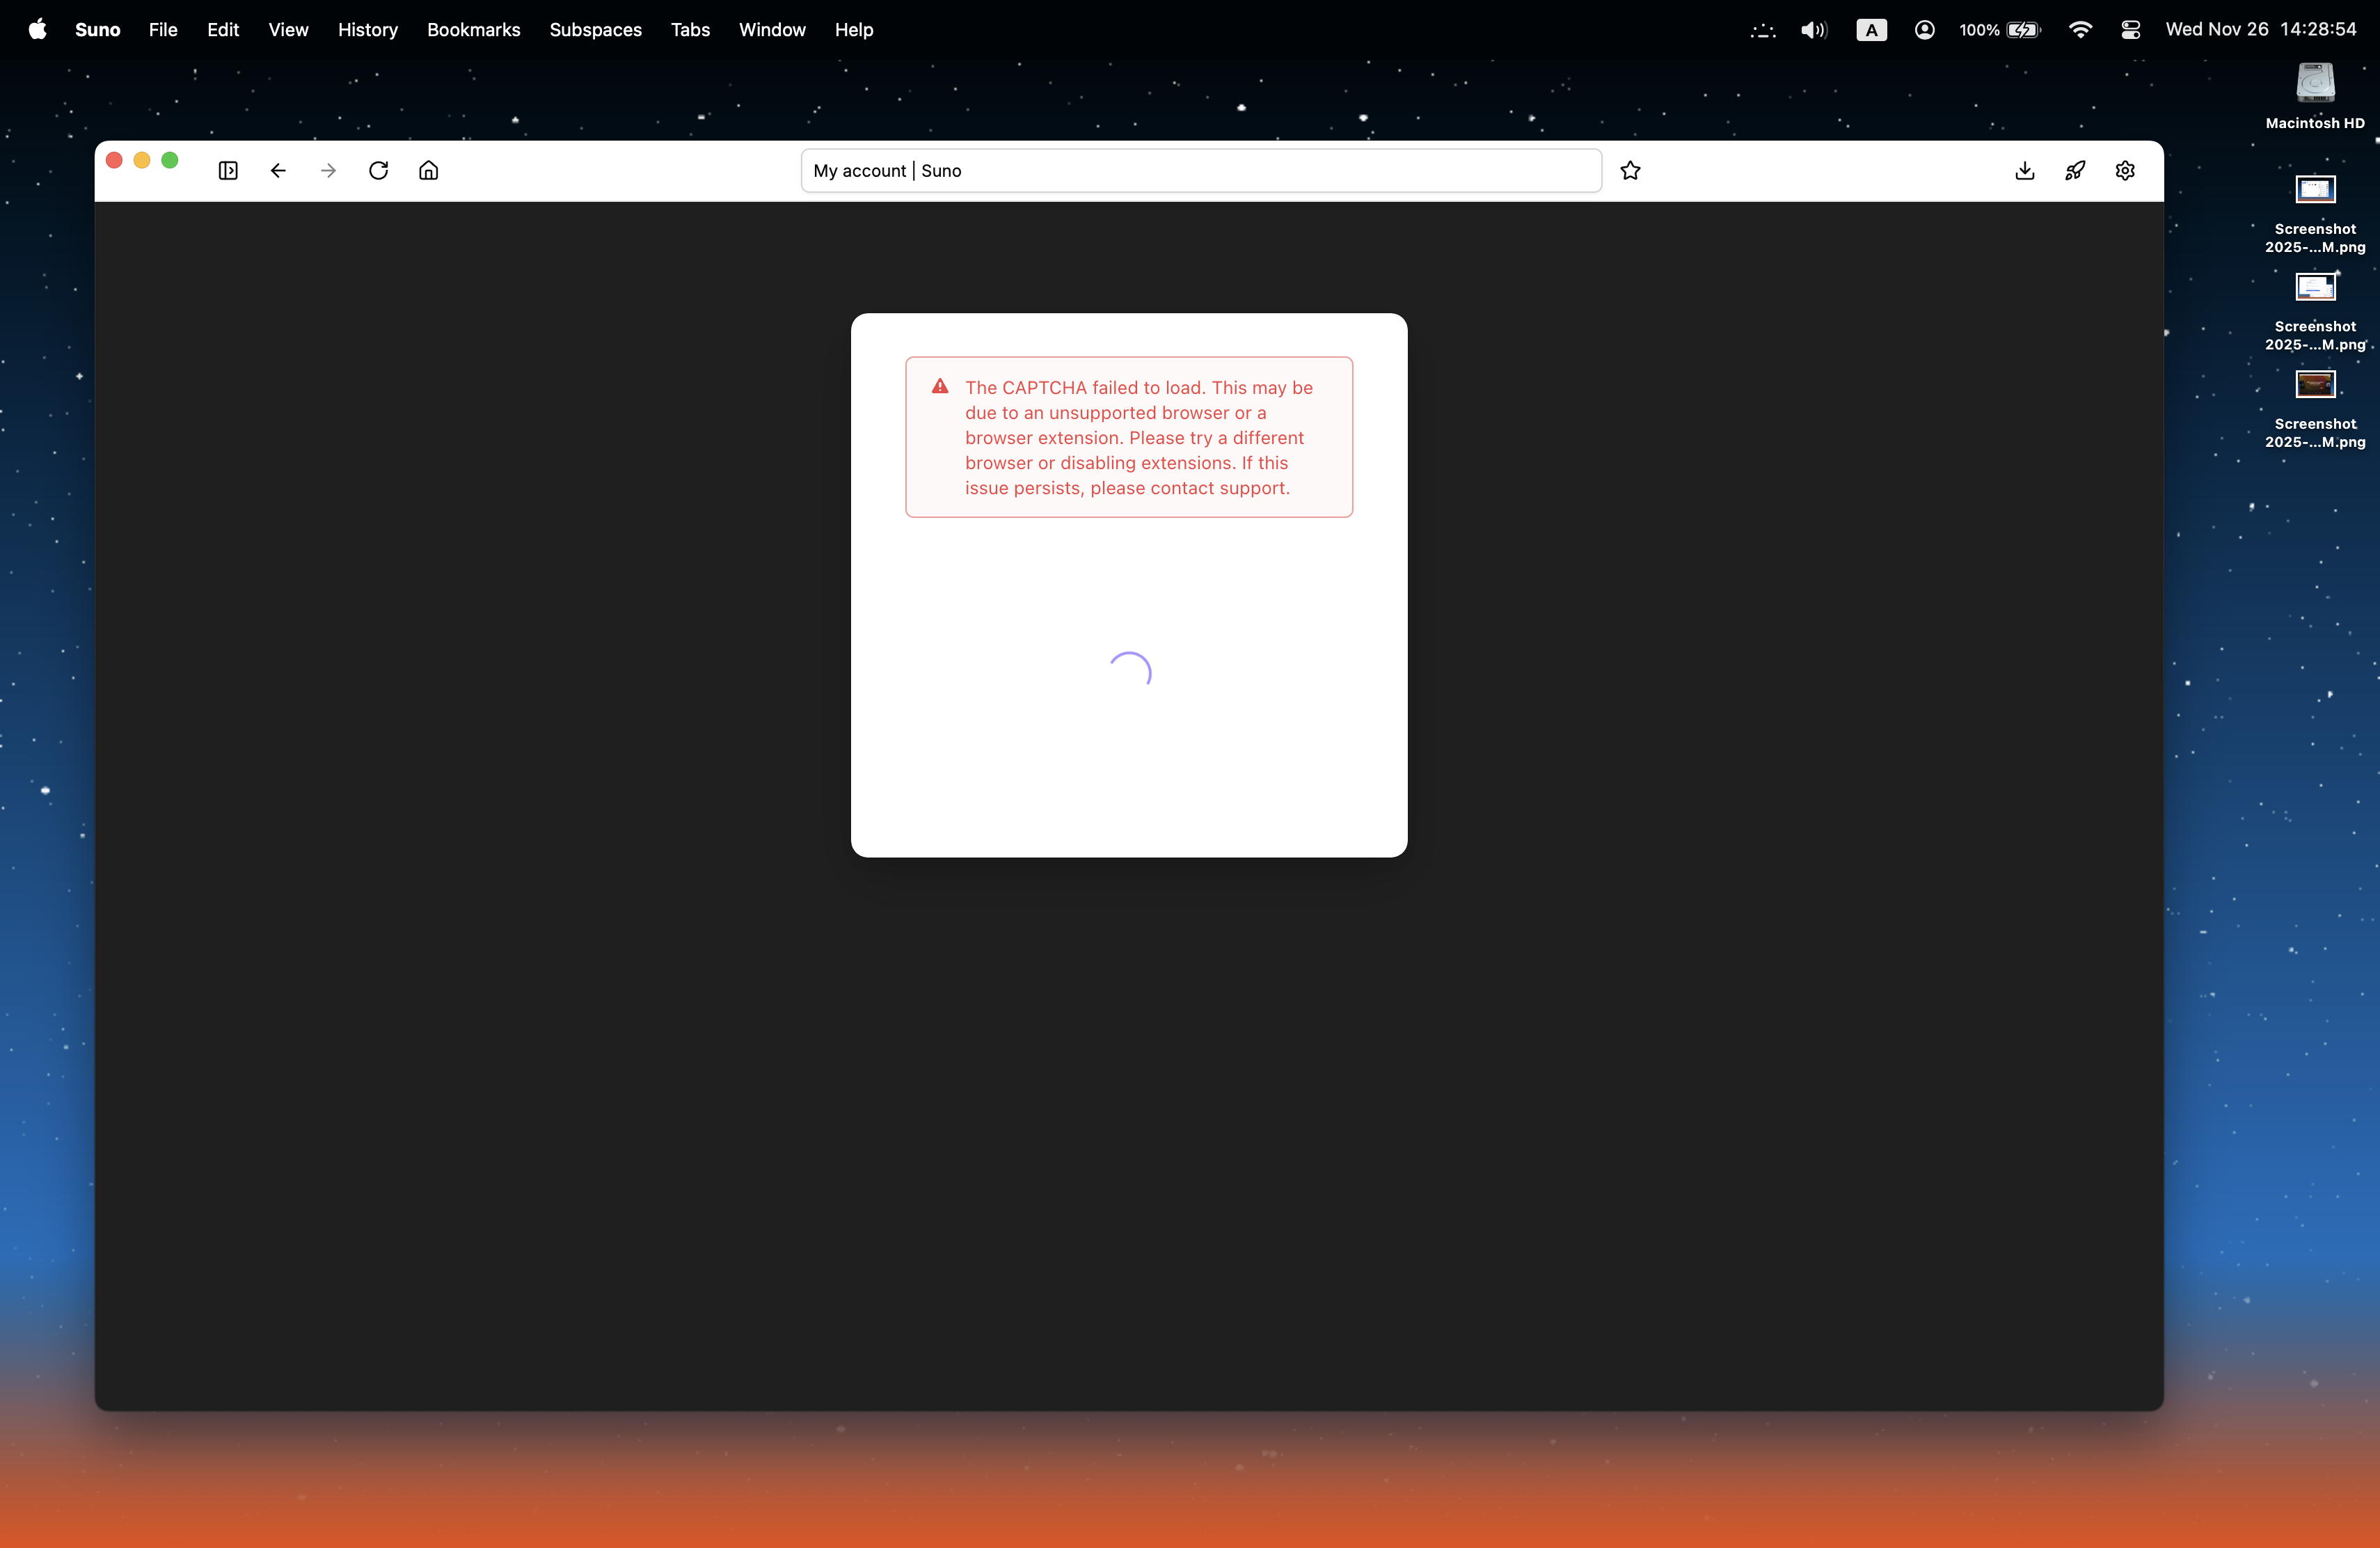This screenshot has height=1548, width=2380.
Task: Go back with the left arrow
Action: coord(278,171)
